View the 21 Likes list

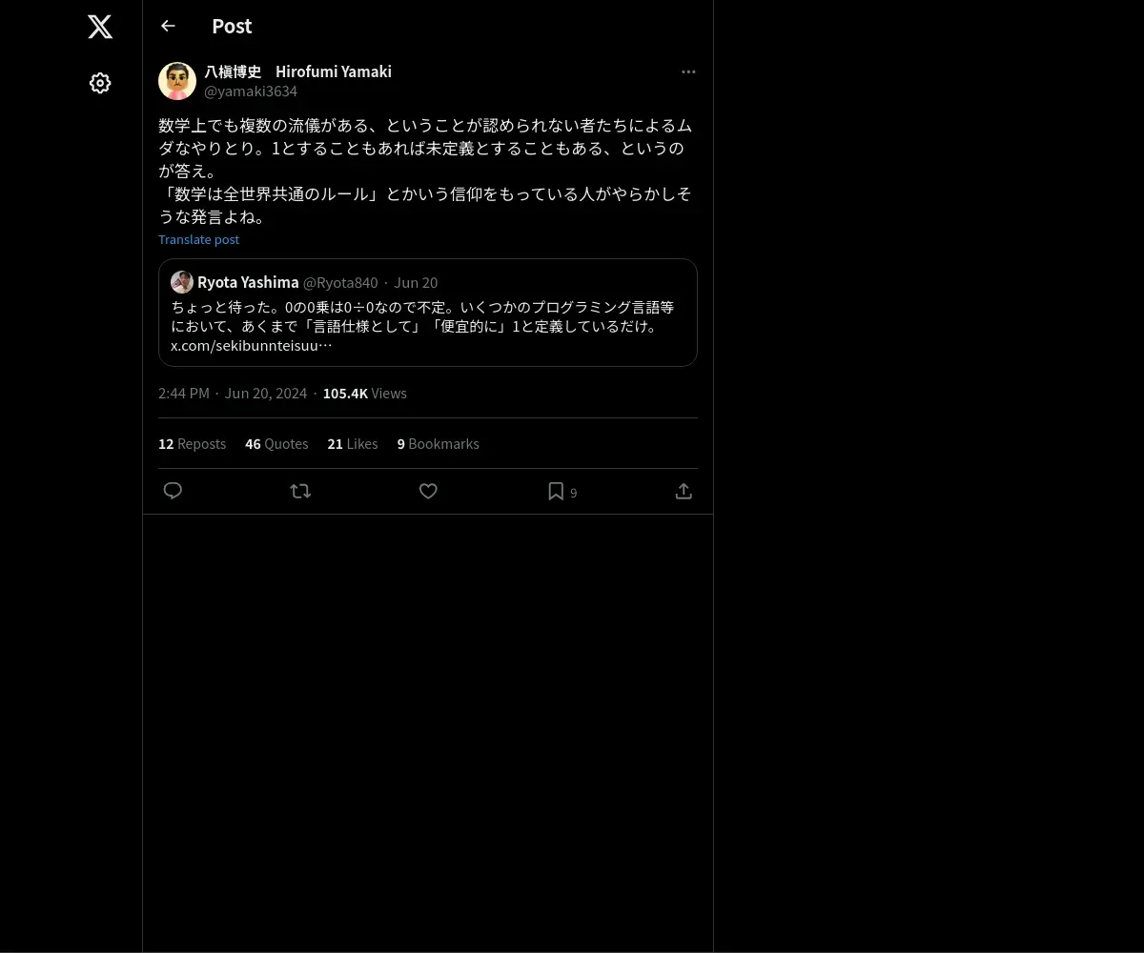coord(353,444)
